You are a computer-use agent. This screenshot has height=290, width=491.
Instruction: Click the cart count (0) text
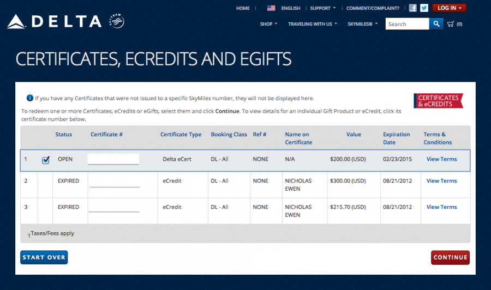(x=459, y=24)
